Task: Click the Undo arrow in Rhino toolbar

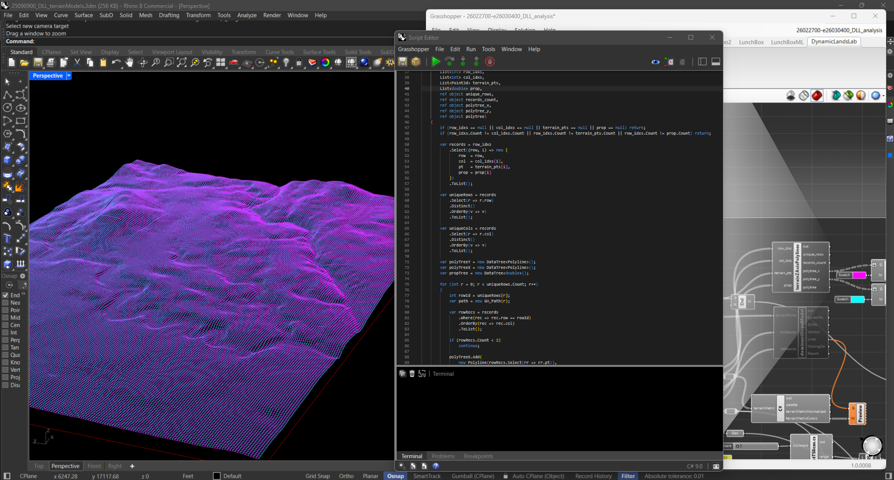Action: (x=116, y=62)
